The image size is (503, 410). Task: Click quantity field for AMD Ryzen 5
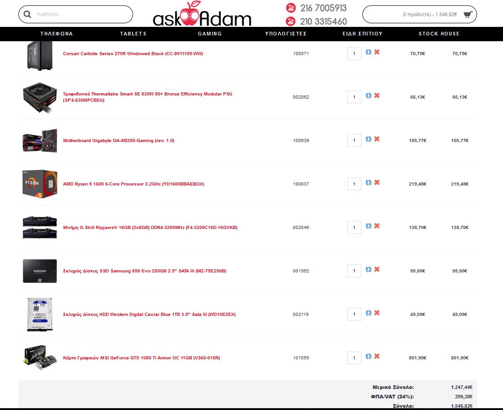pos(354,184)
